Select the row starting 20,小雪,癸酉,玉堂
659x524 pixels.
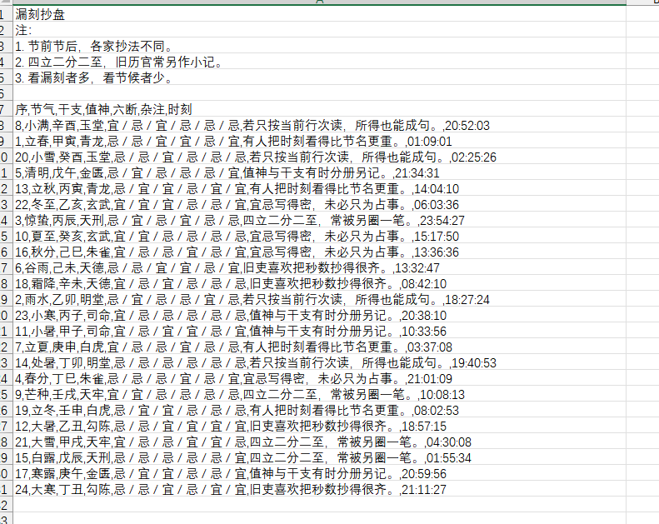coord(319,157)
